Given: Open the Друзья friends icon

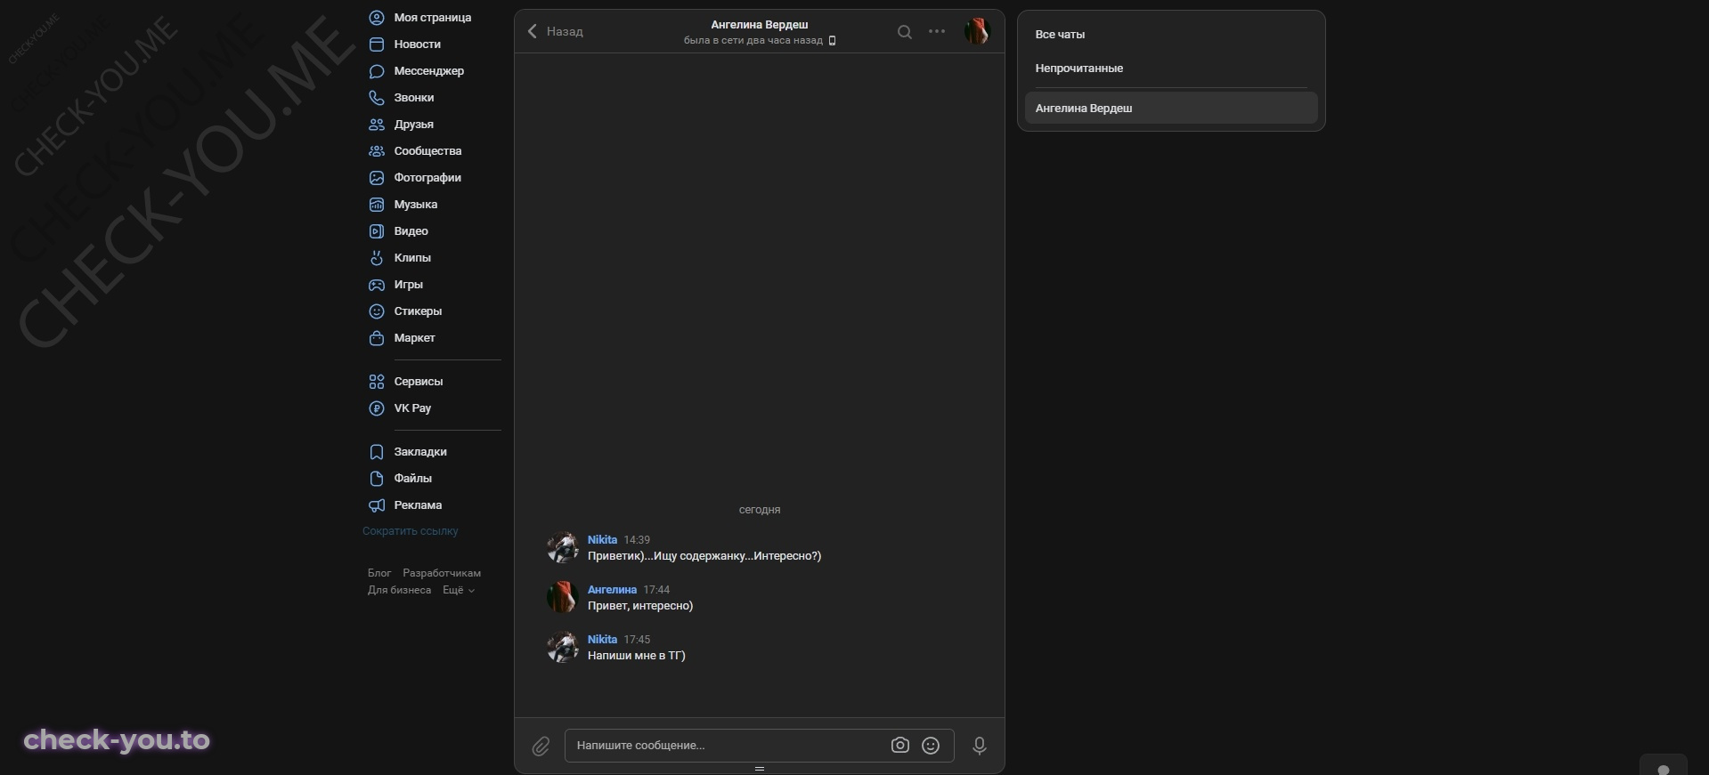Looking at the screenshot, I should (x=377, y=125).
